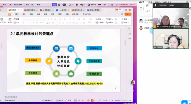The height and width of the screenshot is (104, 191).
Task: Click the cloud save icon near 分享
Action: tap(122, 14)
